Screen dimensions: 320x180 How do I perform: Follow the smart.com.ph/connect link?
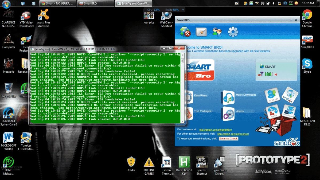click(x=233, y=134)
